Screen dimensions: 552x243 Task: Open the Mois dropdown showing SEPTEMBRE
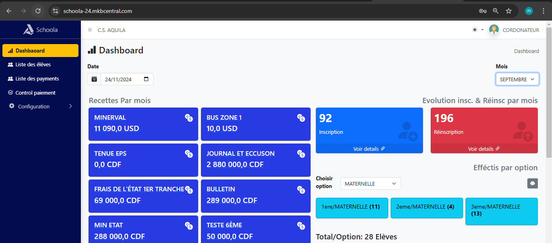tap(517, 79)
